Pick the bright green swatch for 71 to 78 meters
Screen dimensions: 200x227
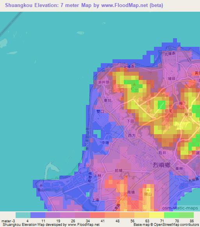point(171,215)
